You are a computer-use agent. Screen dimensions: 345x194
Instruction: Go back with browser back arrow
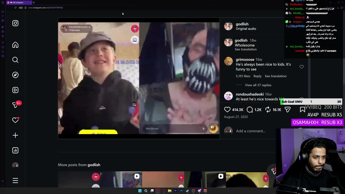point(8,8)
